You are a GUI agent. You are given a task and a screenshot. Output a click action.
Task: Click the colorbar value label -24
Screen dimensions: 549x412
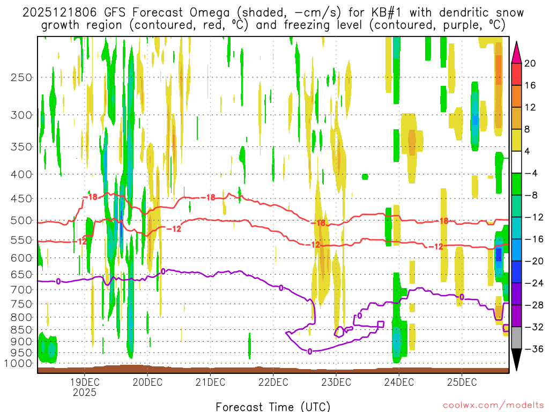click(534, 283)
